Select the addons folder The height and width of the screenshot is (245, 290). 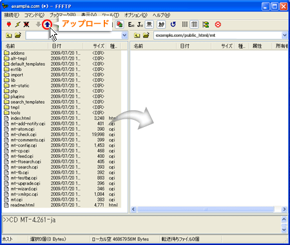click(x=14, y=53)
